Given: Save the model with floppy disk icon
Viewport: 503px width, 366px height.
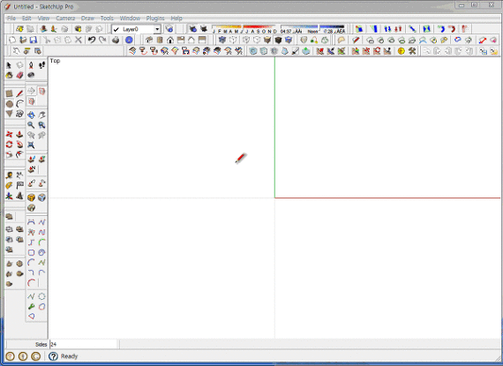Looking at the screenshot, I should 34,40.
